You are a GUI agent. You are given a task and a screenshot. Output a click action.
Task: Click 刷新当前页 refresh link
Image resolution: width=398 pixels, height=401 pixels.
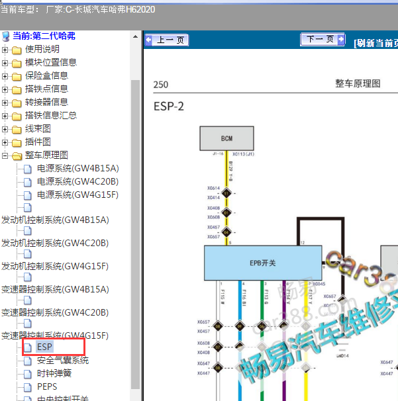(376, 43)
